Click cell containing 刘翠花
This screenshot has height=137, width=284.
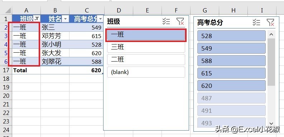pyautogui.click(x=55, y=62)
